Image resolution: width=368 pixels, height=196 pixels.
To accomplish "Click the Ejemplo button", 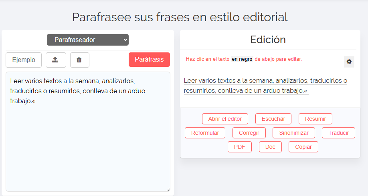I will tap(24, 60).
